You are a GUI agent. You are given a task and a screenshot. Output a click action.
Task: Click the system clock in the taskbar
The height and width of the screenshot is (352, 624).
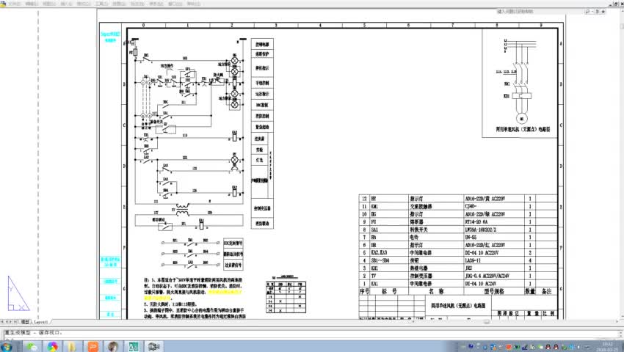[607, 346]
